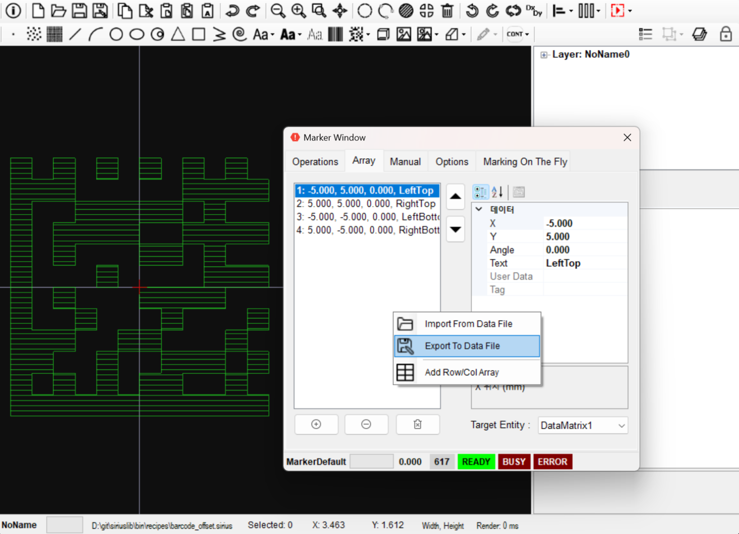Edit the Angle value 0.000
739x534 pixels.
click(585, 250)
